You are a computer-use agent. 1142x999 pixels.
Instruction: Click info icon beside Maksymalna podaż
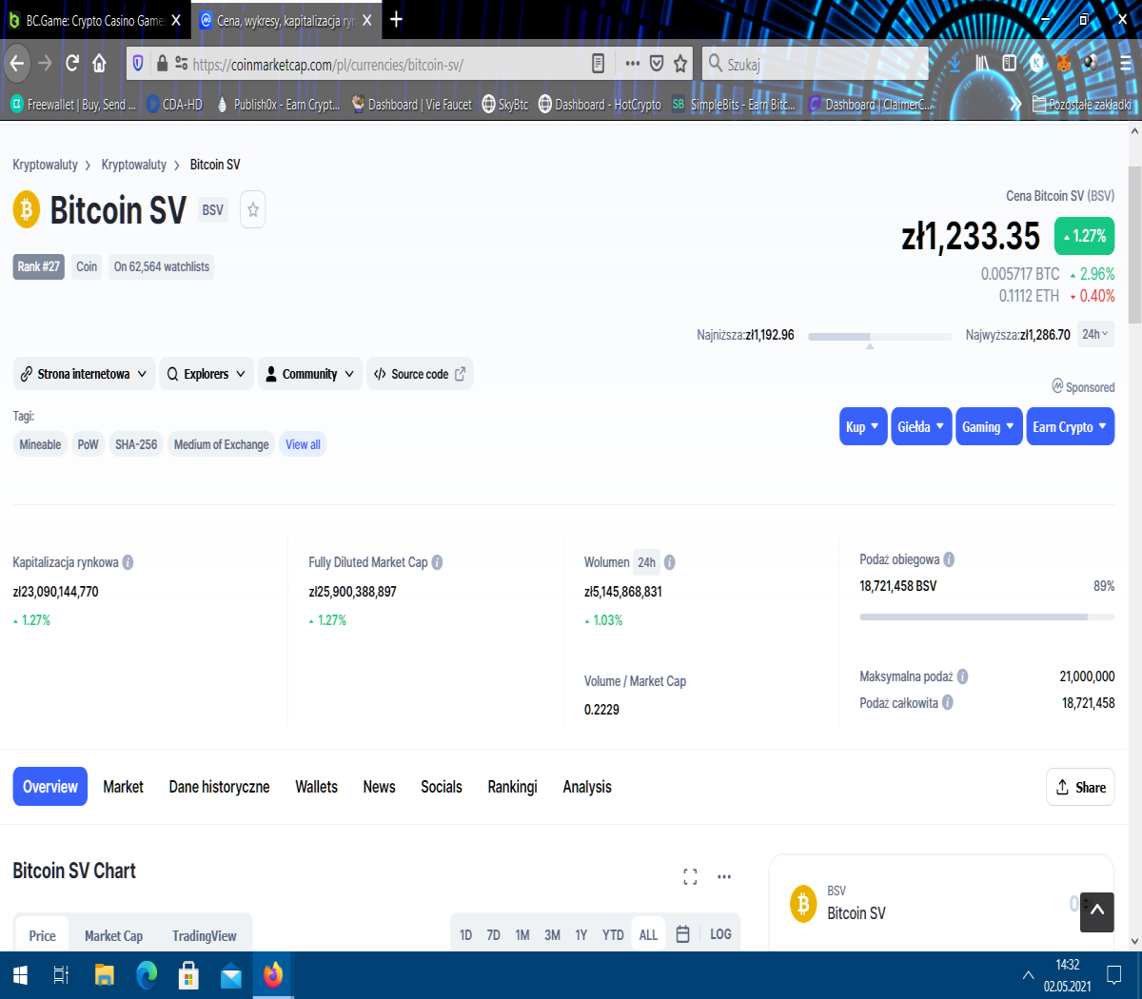point(962,676)
